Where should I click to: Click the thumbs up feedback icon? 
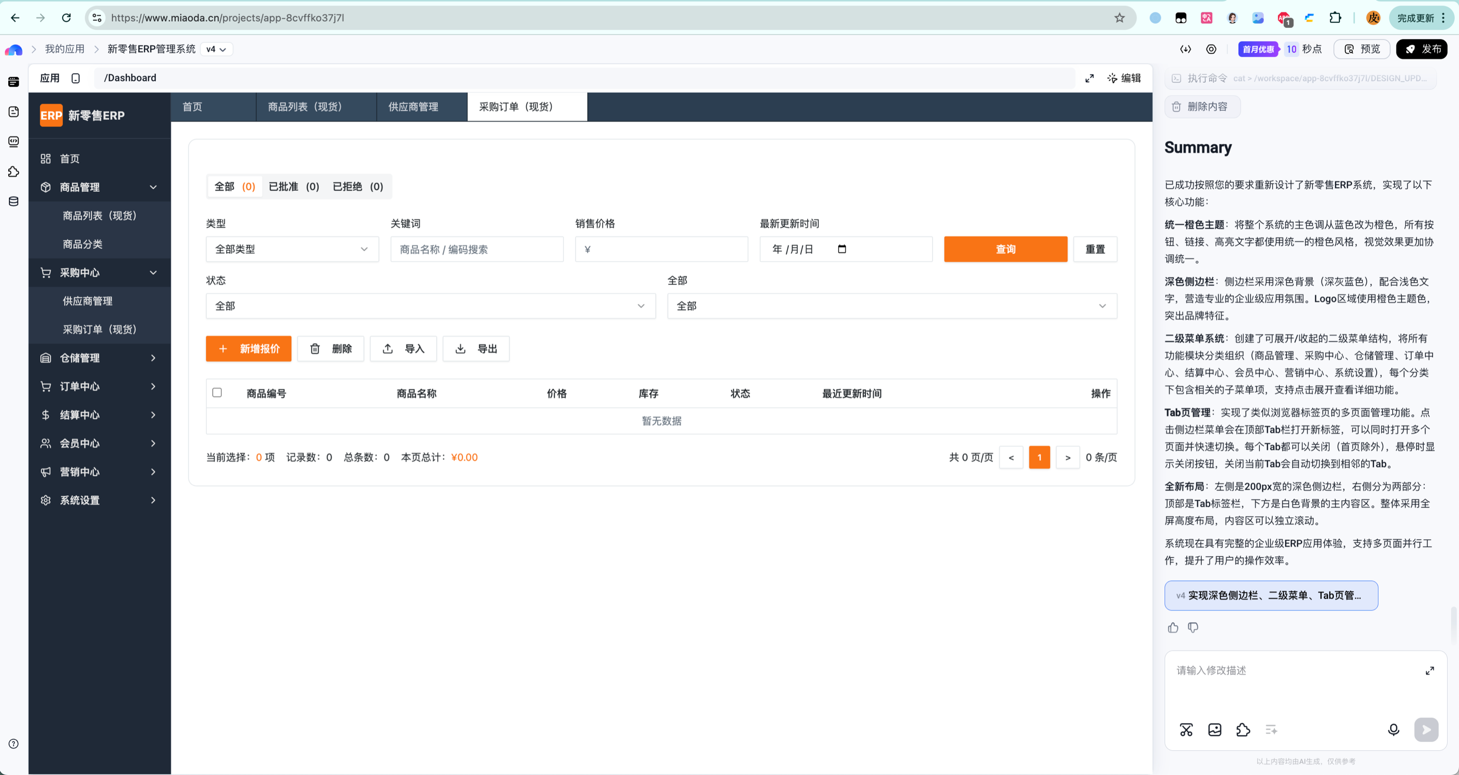click(1173, 627)
